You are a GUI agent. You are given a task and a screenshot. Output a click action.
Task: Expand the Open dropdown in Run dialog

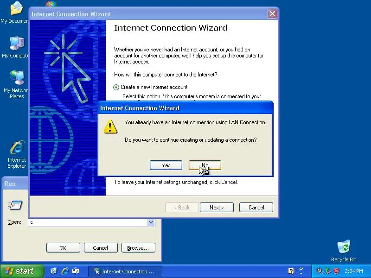coord(151,222)
